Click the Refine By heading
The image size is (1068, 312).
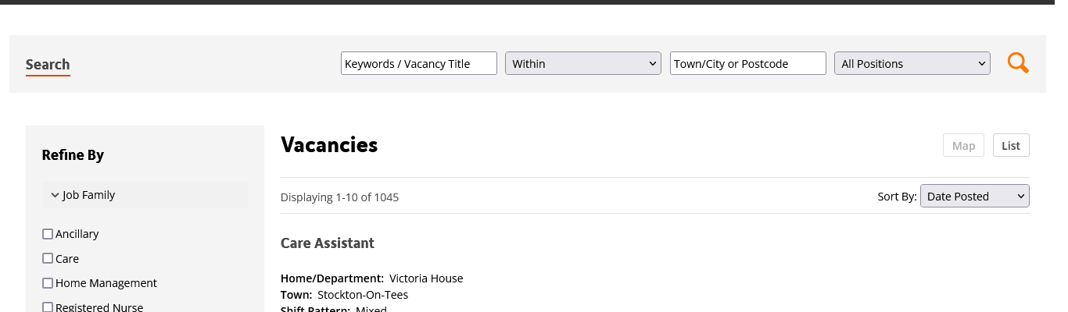73,155
